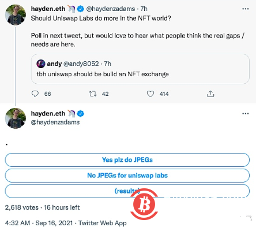Screen dimensions: 256x227
Task: Click verified badge in top tweet header
Action: point(81,9)
